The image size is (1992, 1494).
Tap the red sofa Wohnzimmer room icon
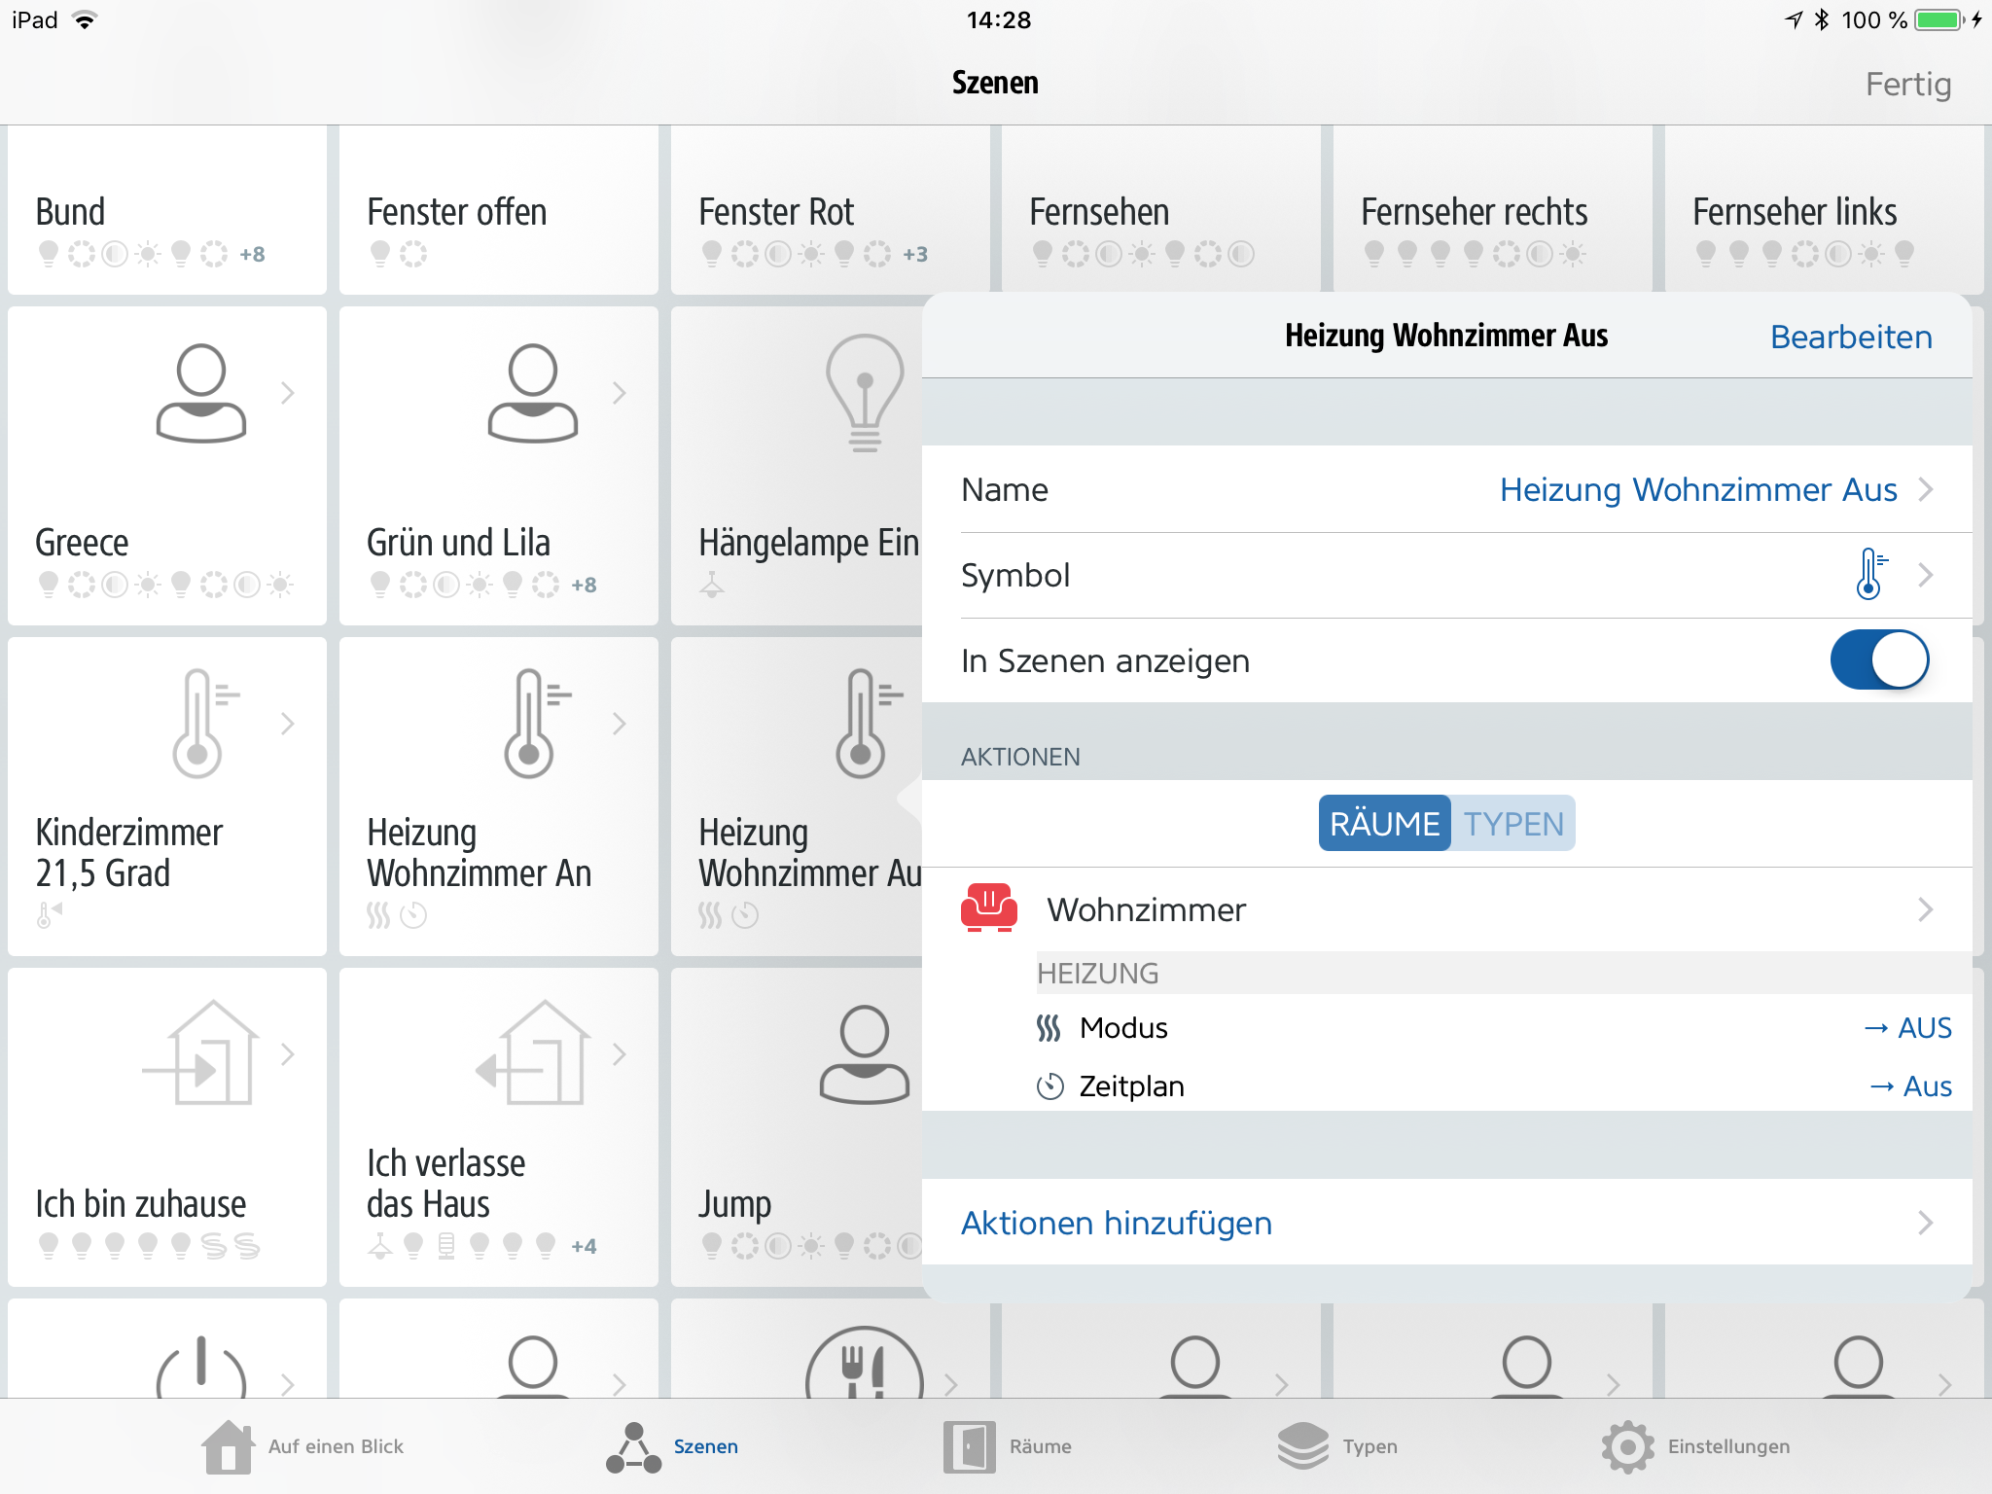coord(988,908)
